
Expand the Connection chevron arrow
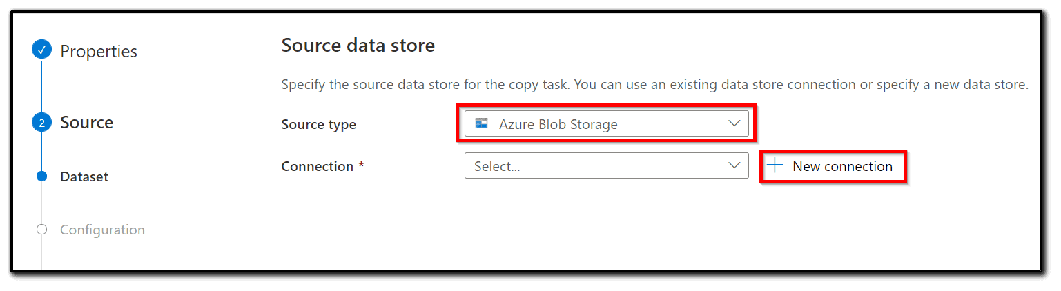click(x=734, y=165)
